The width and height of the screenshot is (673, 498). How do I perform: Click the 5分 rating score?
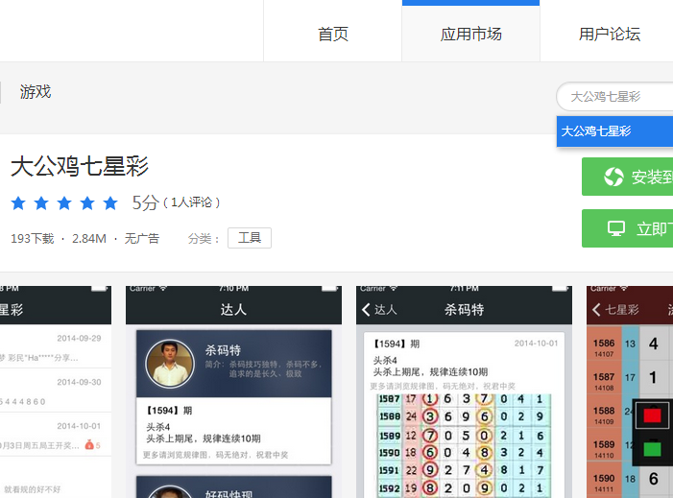coord(146,202)
